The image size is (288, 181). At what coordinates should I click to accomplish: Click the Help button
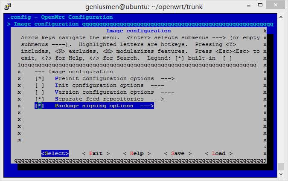tap(137, 153)
